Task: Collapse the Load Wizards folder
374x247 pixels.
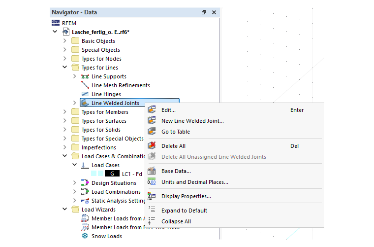Action: (x=64, y=209)
